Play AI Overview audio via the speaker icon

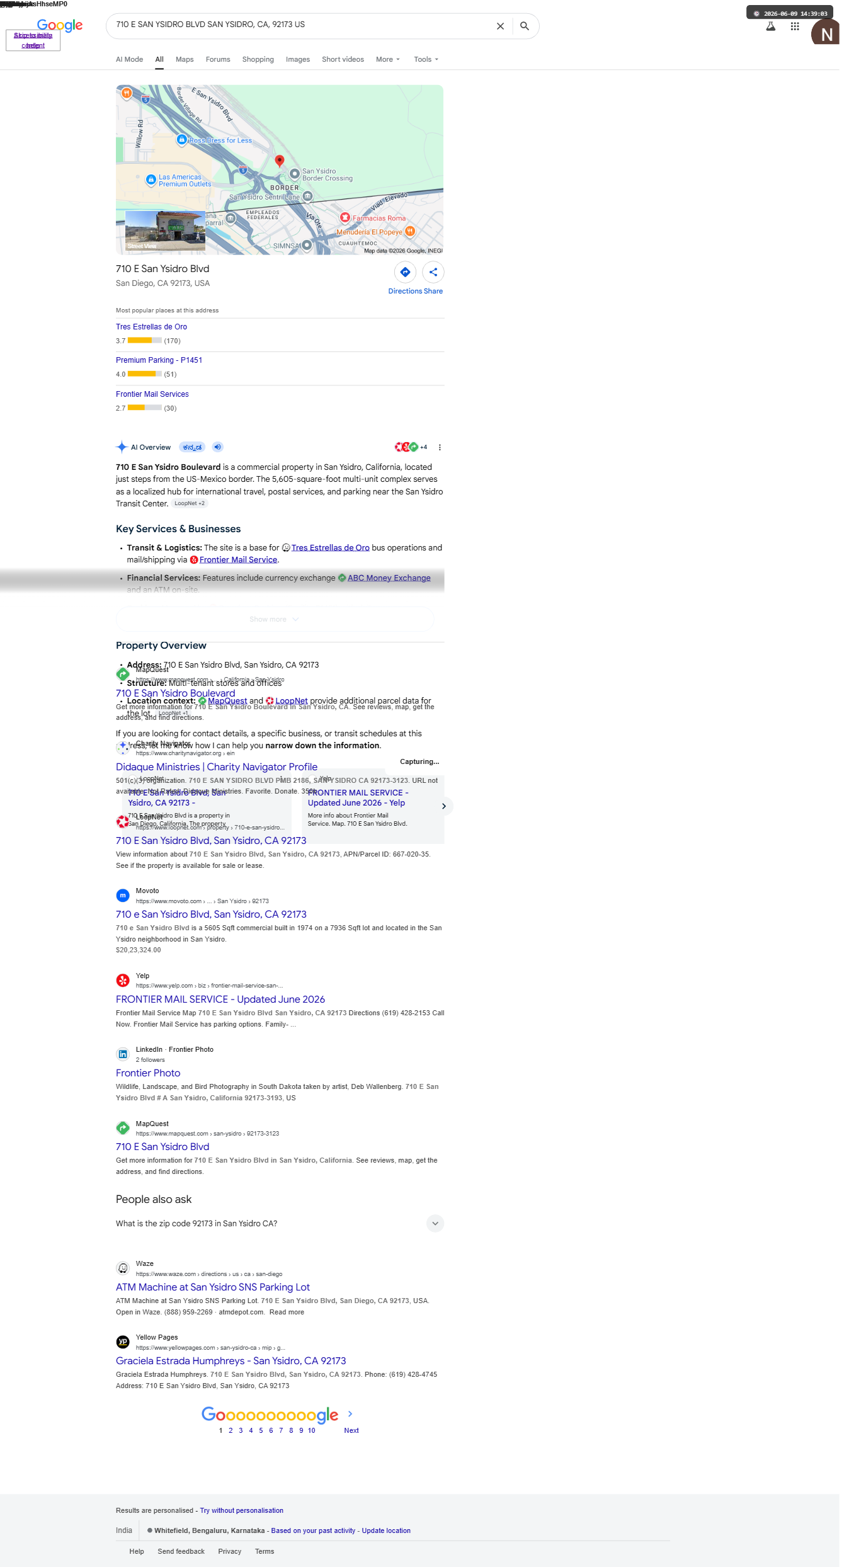click(217, 447)
